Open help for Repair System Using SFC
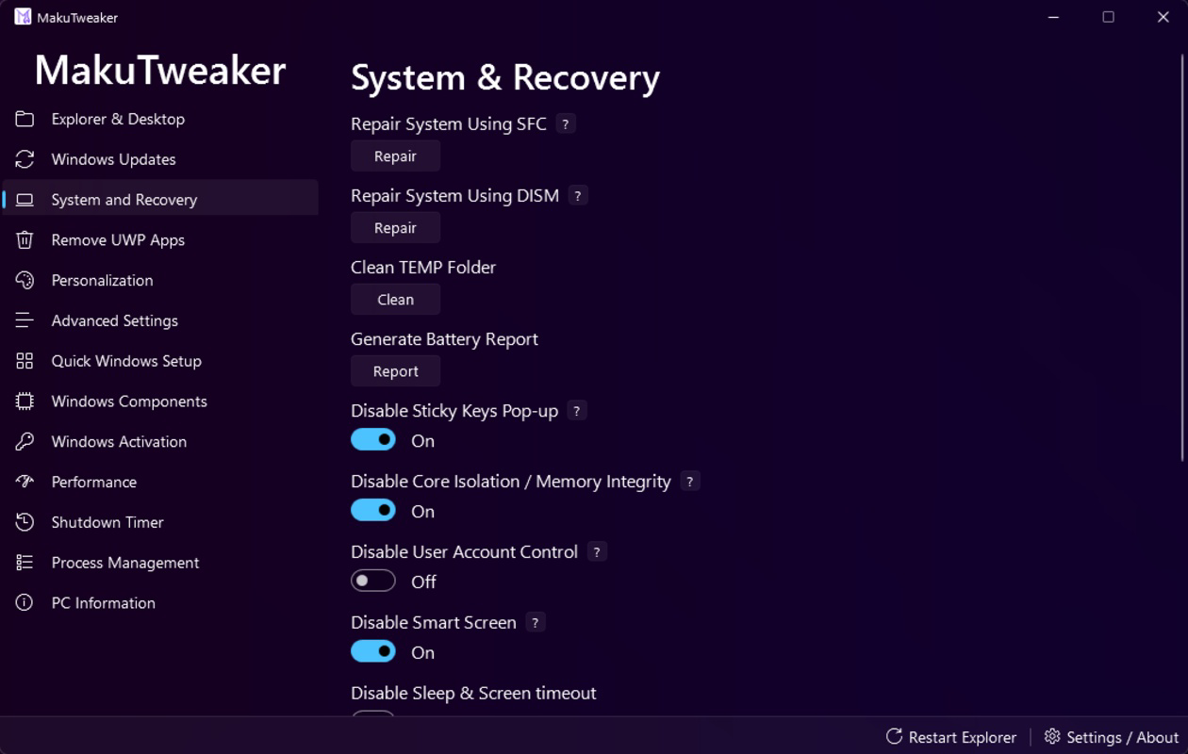Image resolution: width=1188 pixels, height=754 pixels. pyautogui.click(x=566, y=123)
